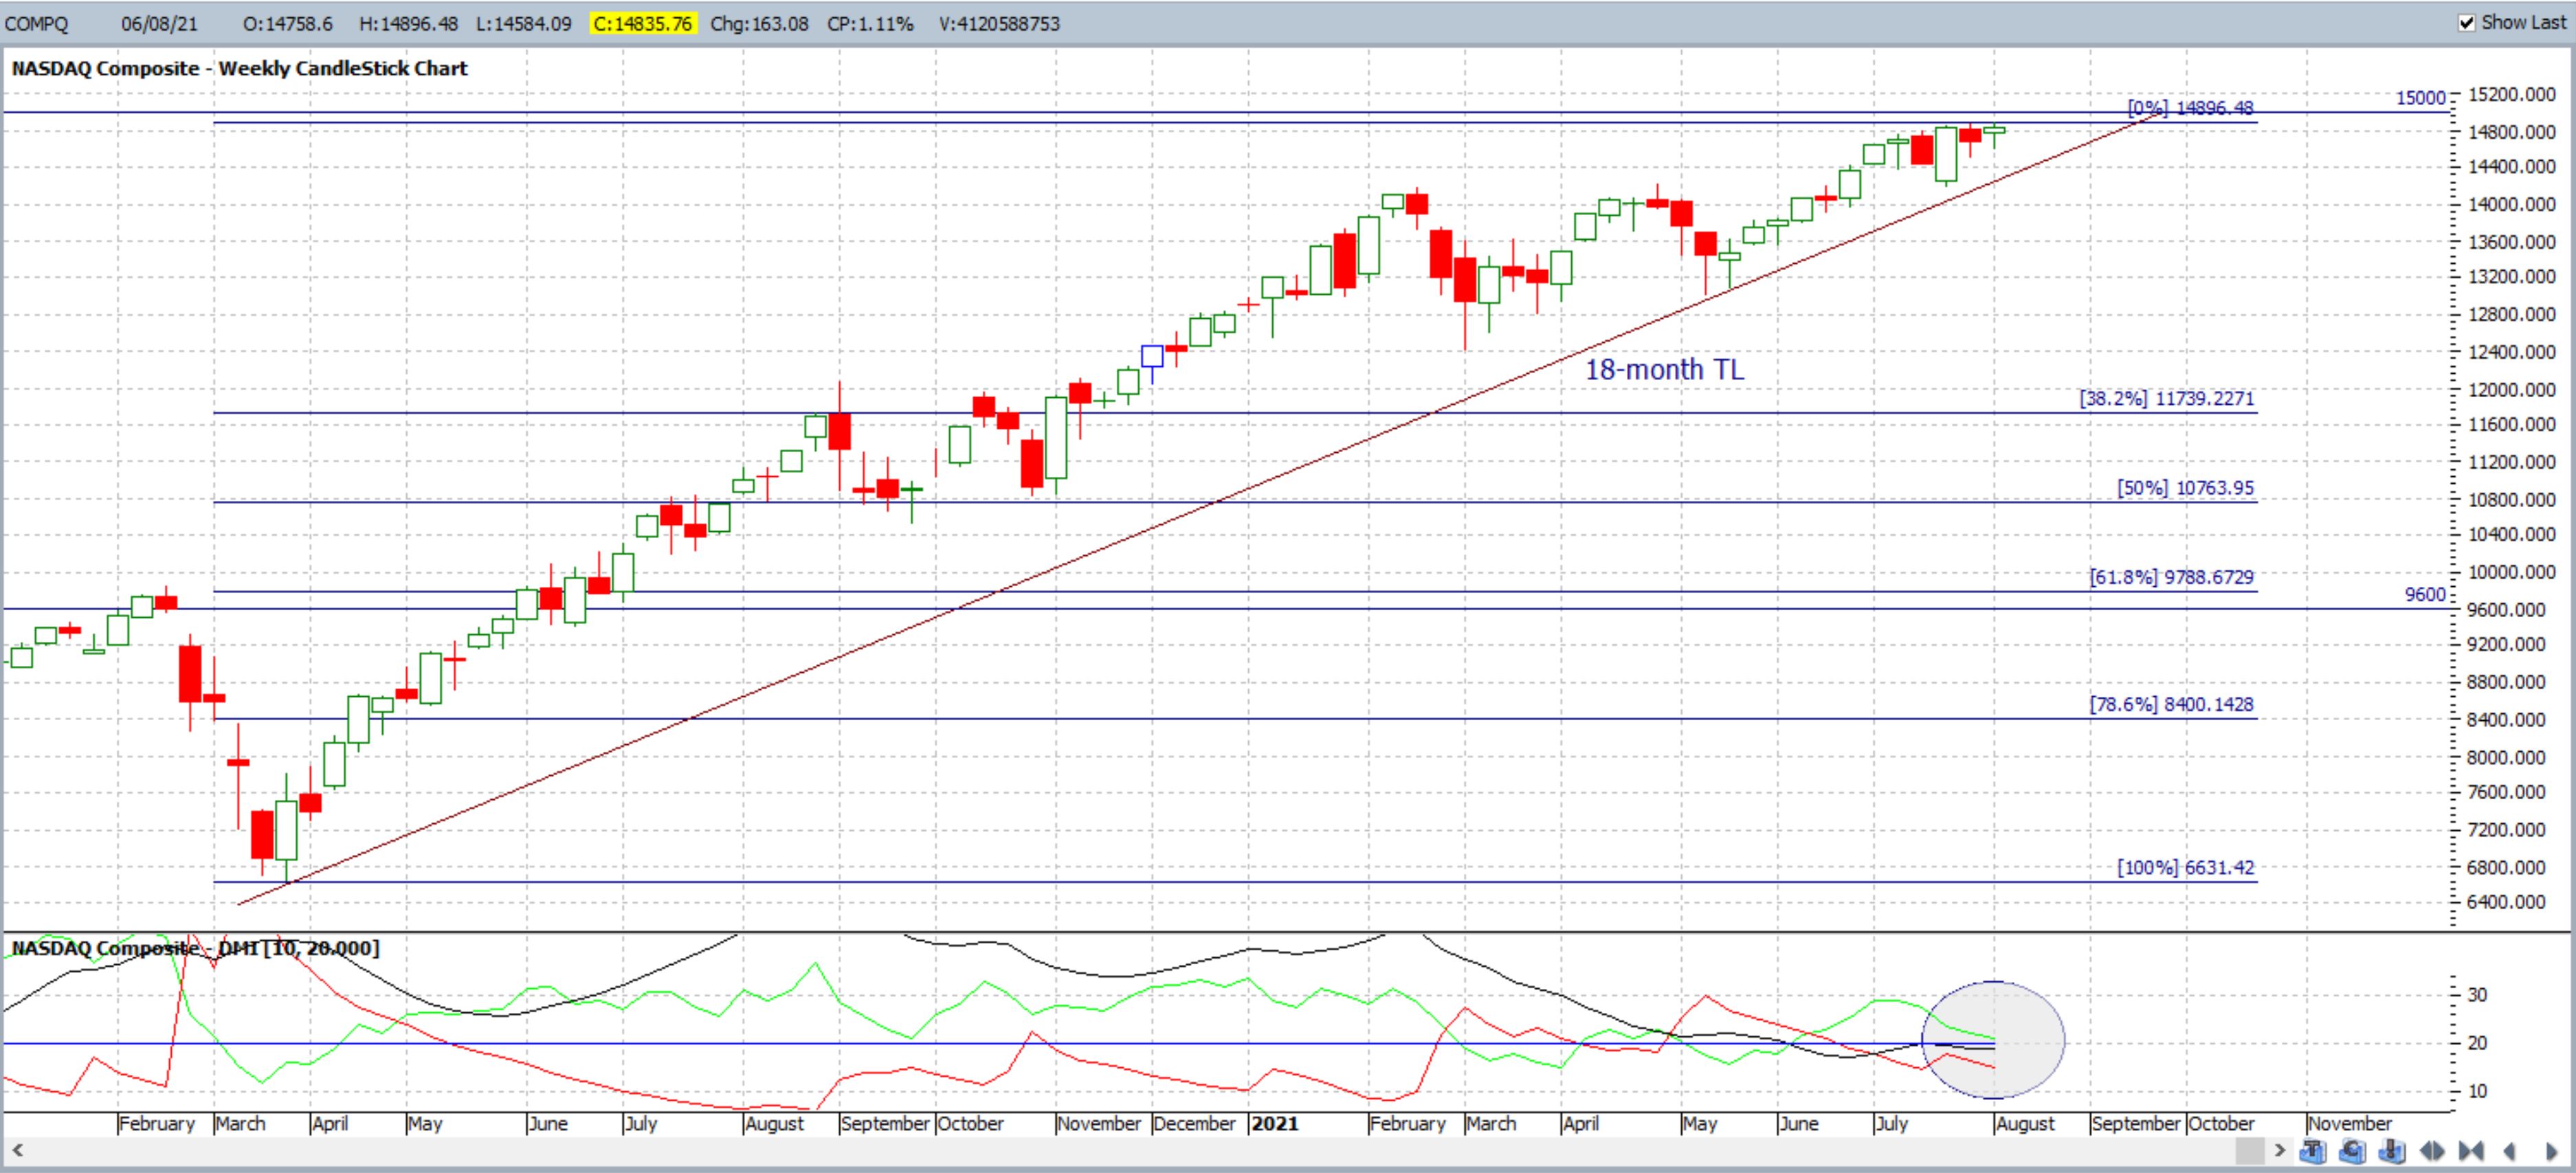Screen dimensions: 2576x1173
Task: Click the T text annotation icon
Action: point(2313,1151)
